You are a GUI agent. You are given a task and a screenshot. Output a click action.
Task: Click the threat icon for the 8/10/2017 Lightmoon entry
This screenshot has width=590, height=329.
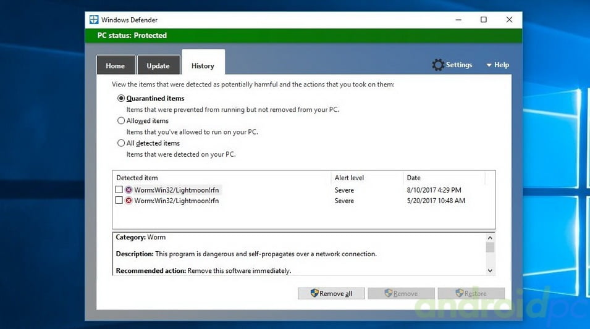pyautogui.click(x=129, y=190)
